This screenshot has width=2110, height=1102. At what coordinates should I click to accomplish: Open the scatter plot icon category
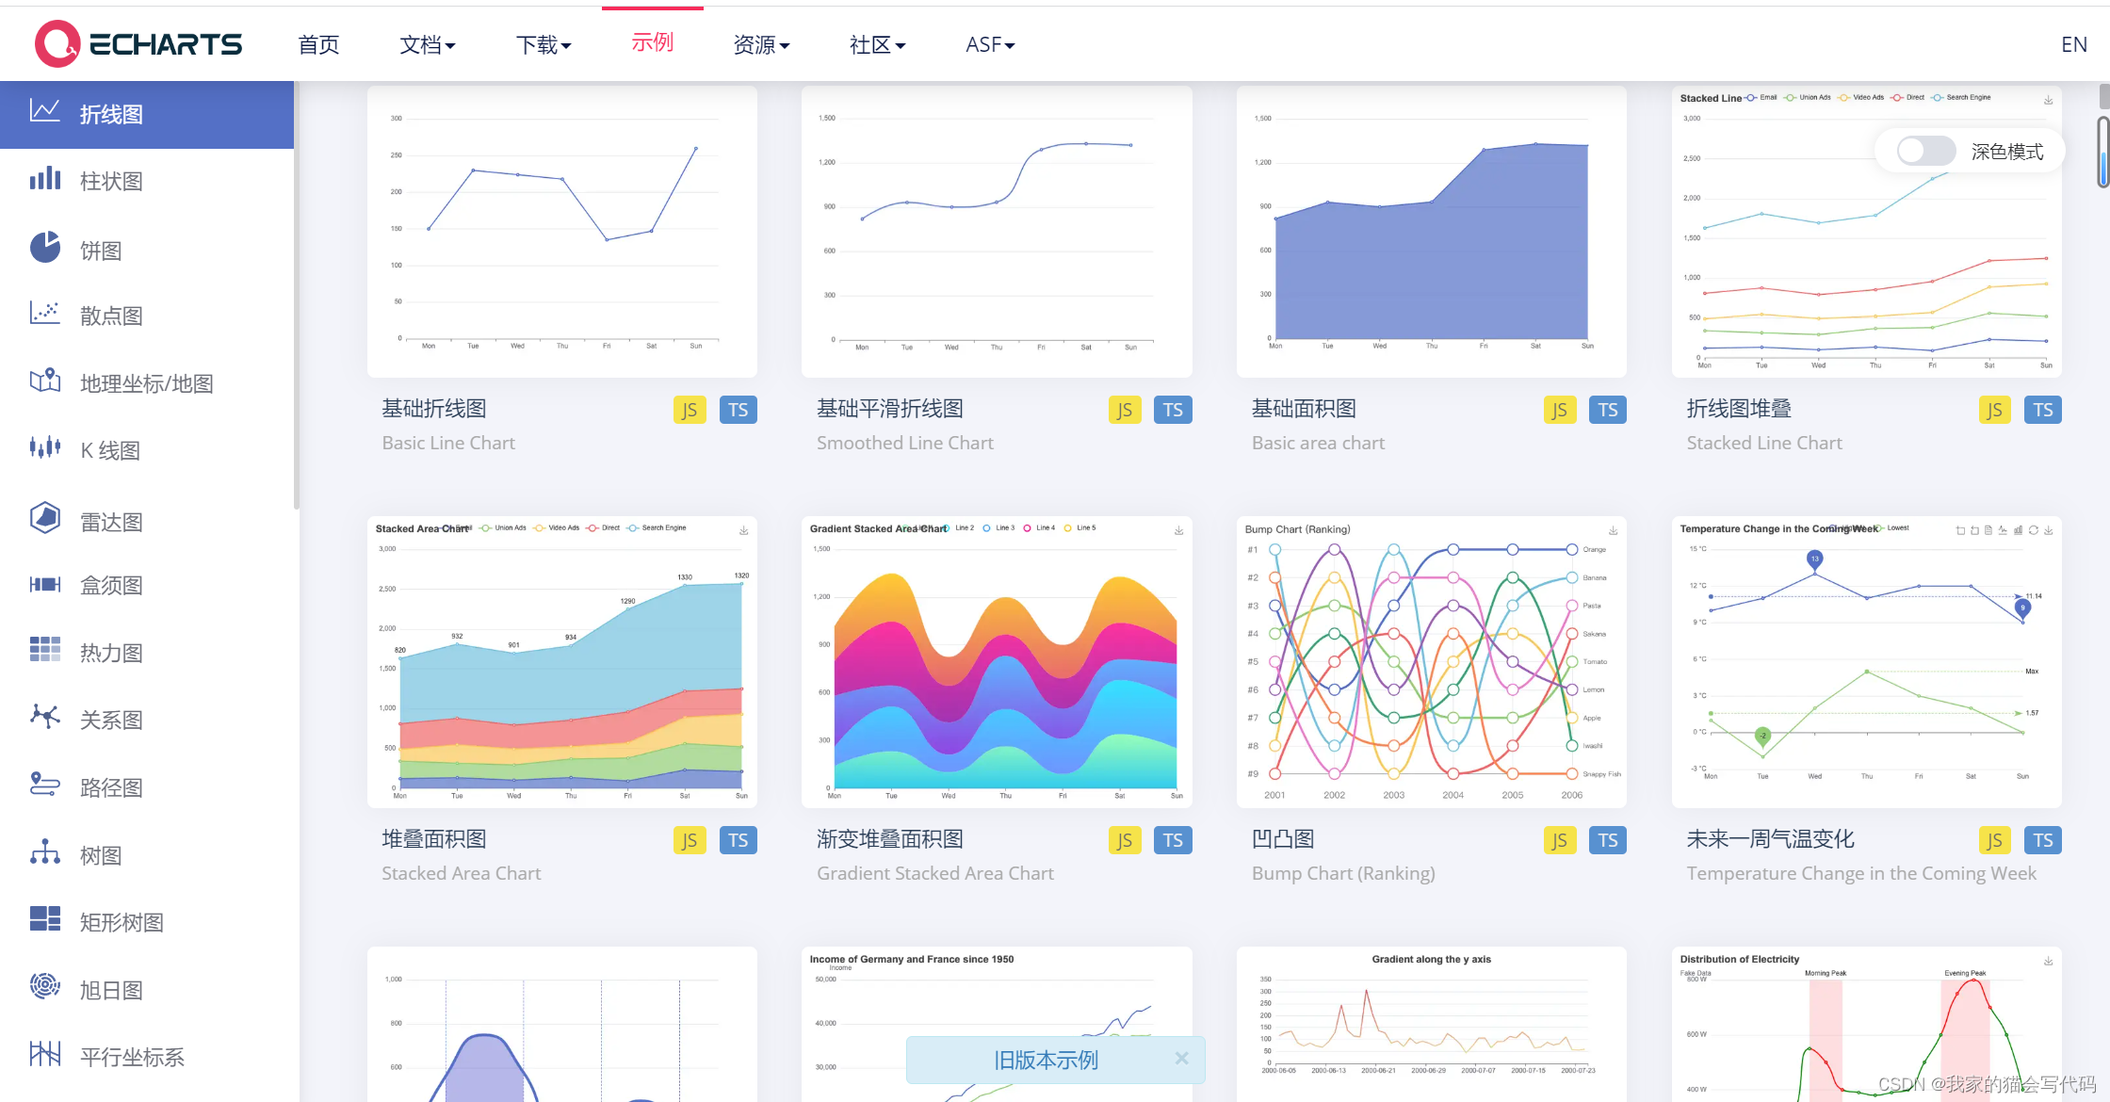(44, 313)
